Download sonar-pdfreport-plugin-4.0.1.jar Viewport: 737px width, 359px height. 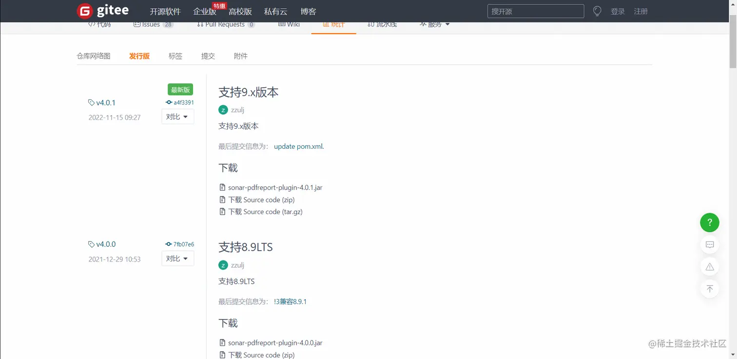275,187
